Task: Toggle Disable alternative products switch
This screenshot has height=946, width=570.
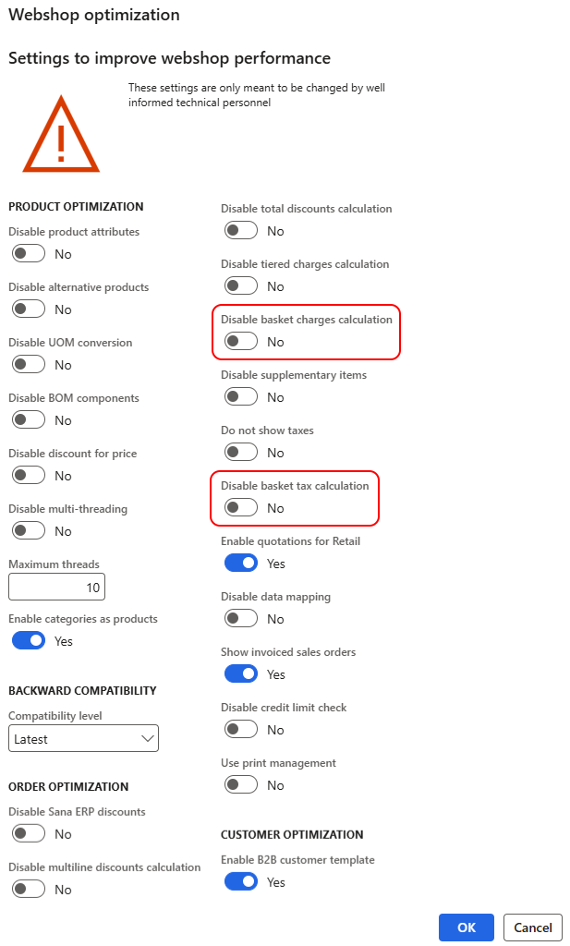Action: point(29,309)
